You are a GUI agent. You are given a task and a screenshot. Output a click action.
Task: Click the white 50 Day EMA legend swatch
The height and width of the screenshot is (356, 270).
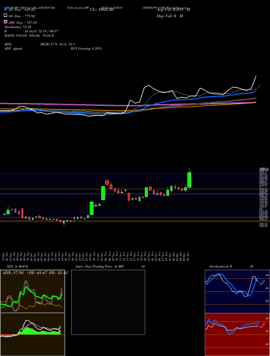[x=5, y=16]
